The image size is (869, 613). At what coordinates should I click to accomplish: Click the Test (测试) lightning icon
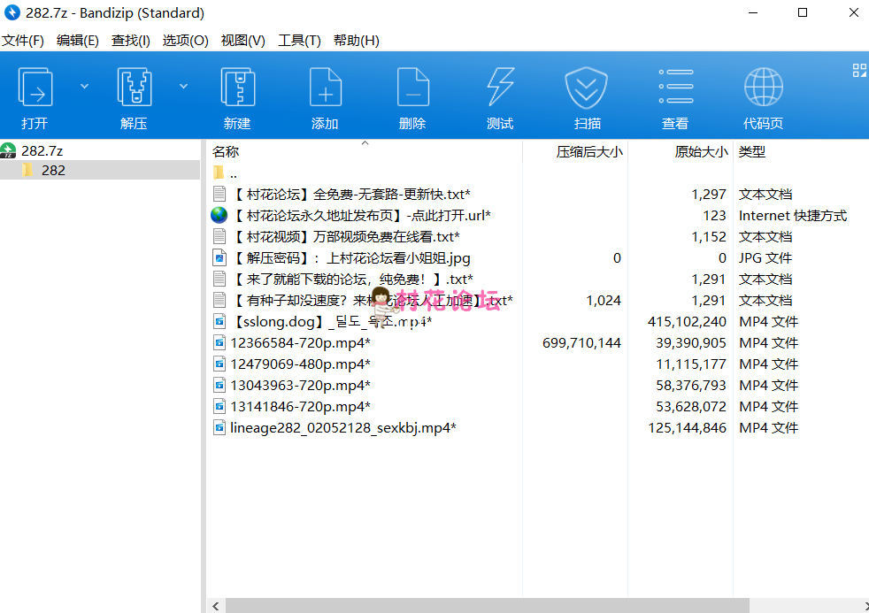point(501,87)
